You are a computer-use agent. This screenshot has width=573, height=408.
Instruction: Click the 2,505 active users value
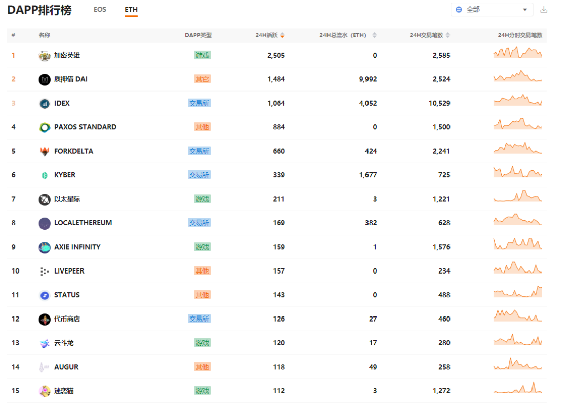point(276,55)
